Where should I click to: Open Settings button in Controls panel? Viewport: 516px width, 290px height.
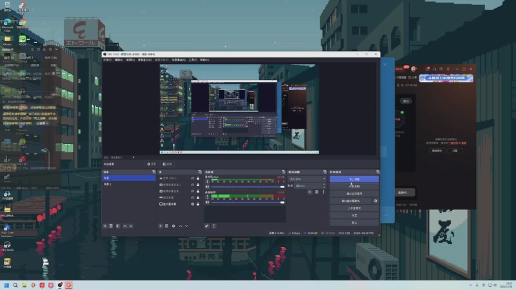tap(354, 215)
